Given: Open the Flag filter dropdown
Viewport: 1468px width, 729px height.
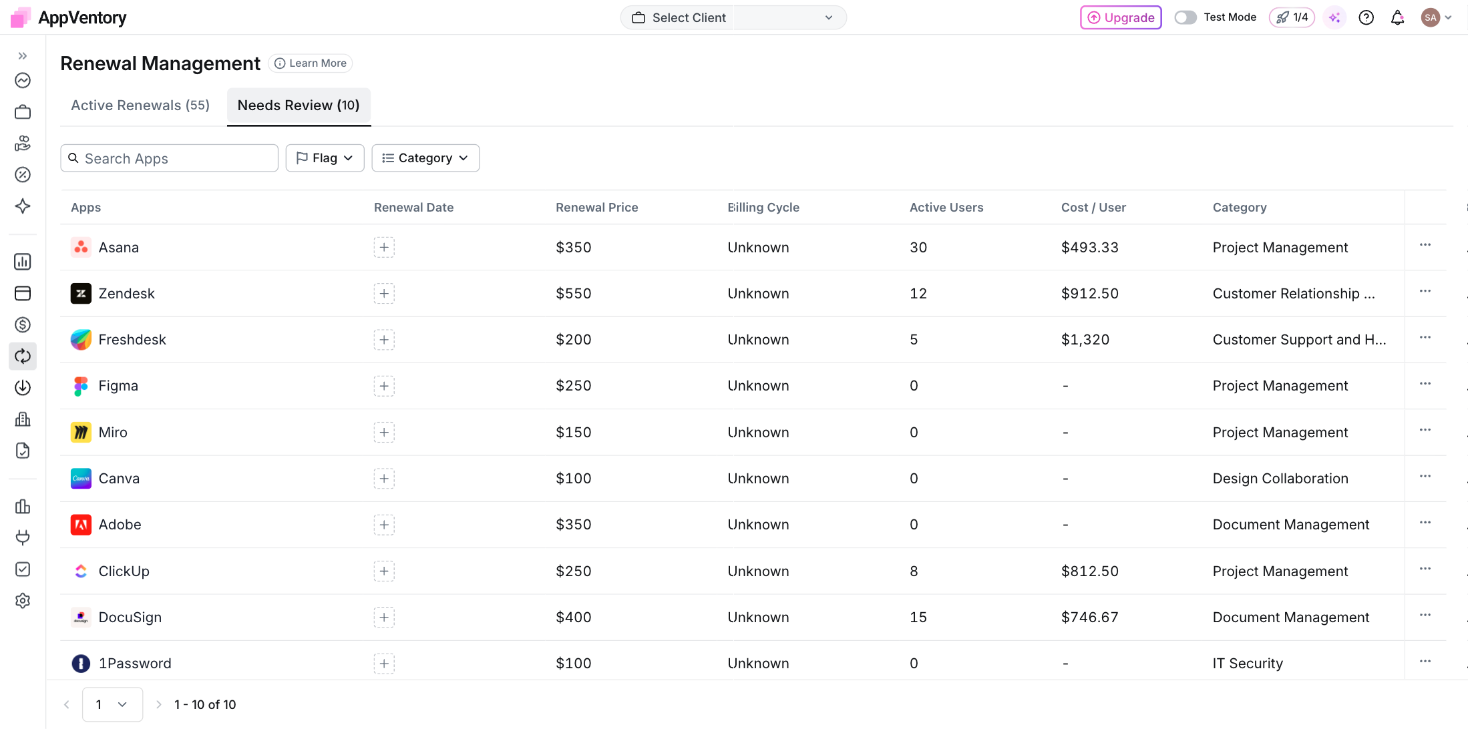Looking at the screenshot, I should [325, 158].
